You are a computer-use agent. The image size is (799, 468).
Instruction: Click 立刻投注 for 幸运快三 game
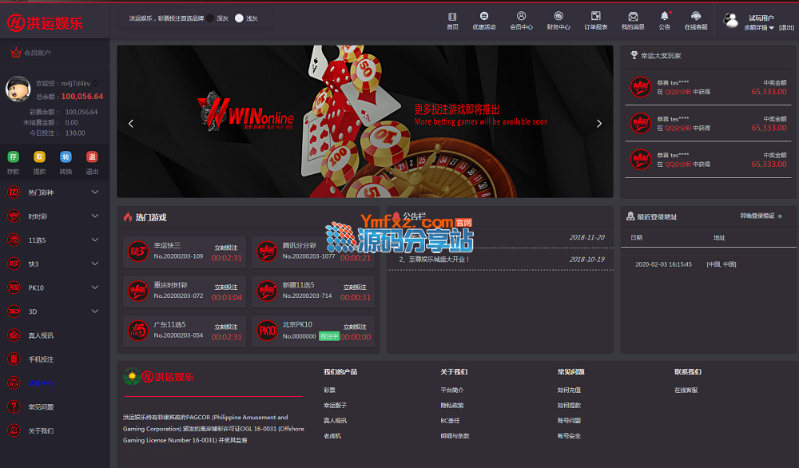tap(226, 247)
